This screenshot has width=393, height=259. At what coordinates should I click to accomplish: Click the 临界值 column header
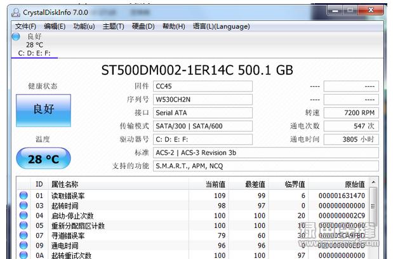pos(288,184)
